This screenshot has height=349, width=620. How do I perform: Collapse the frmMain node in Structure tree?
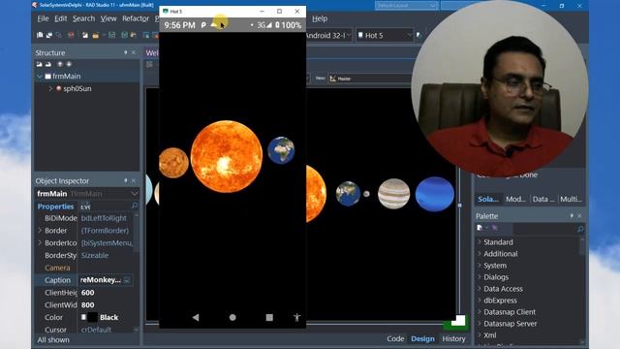pos(40,76)
